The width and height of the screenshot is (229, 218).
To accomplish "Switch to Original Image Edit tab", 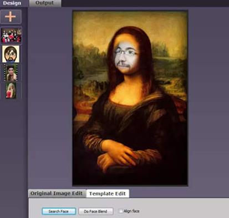I will point(57,194).
